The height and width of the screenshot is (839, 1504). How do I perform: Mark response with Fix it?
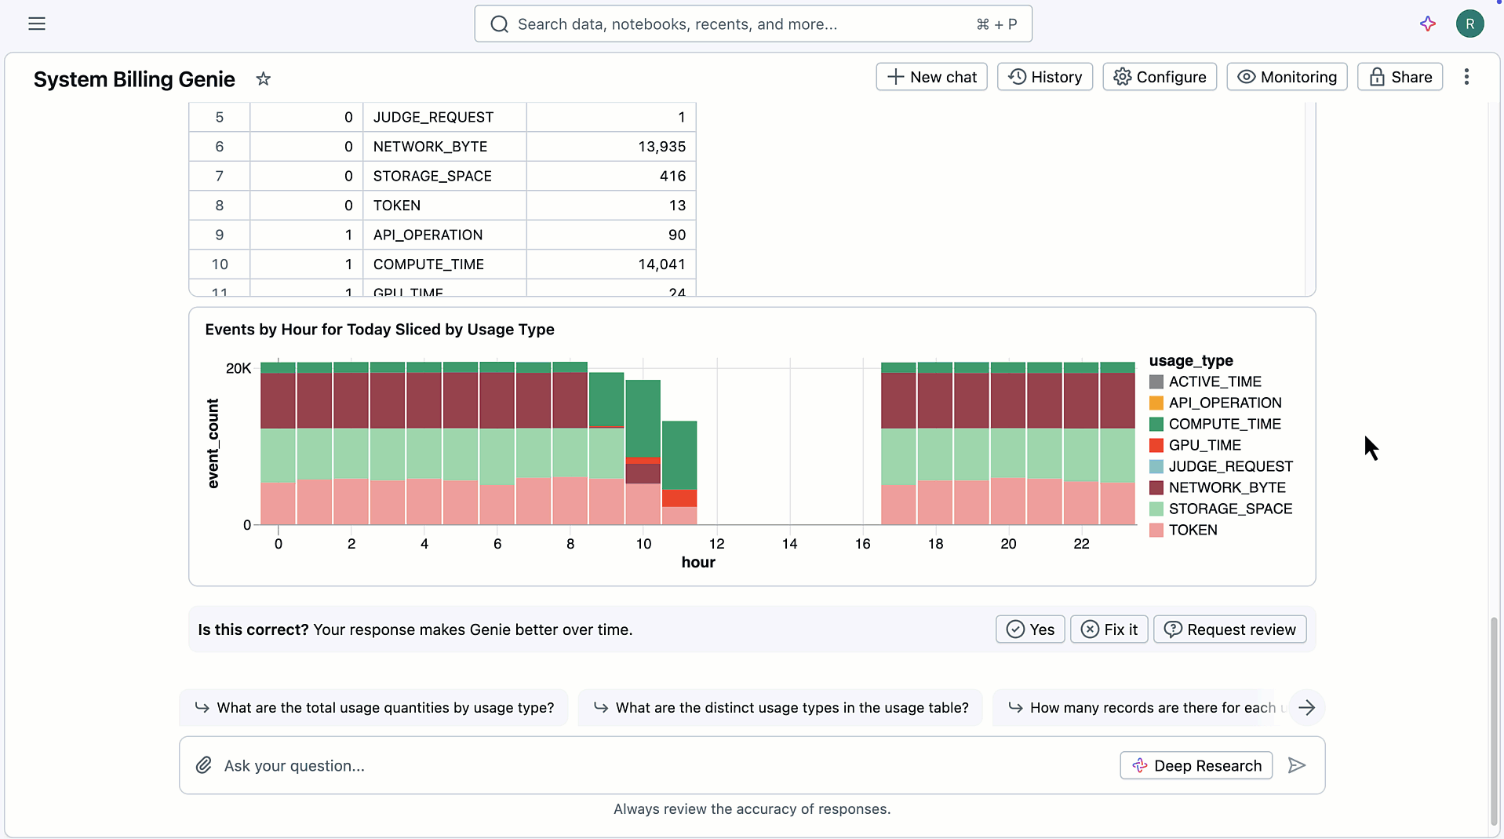[1109, 629]
